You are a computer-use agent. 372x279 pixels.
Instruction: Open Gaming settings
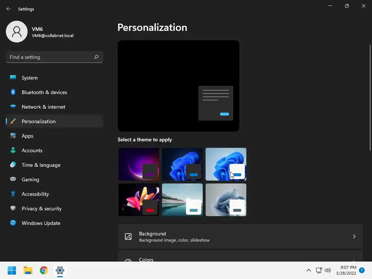click(x=54, y=179)
